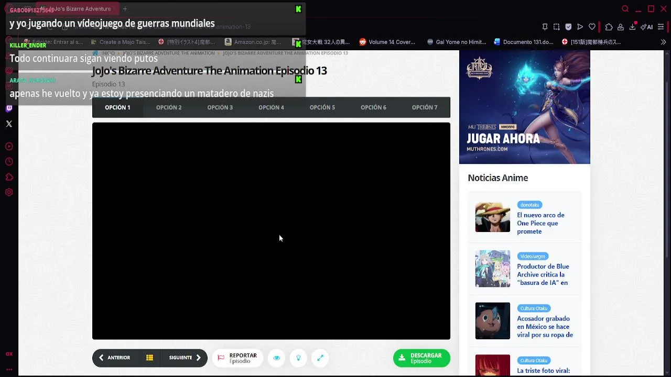The width and height of the screenshot is (671, 377).
Task: Click the Videojuegos category tag
Action: 533,256
